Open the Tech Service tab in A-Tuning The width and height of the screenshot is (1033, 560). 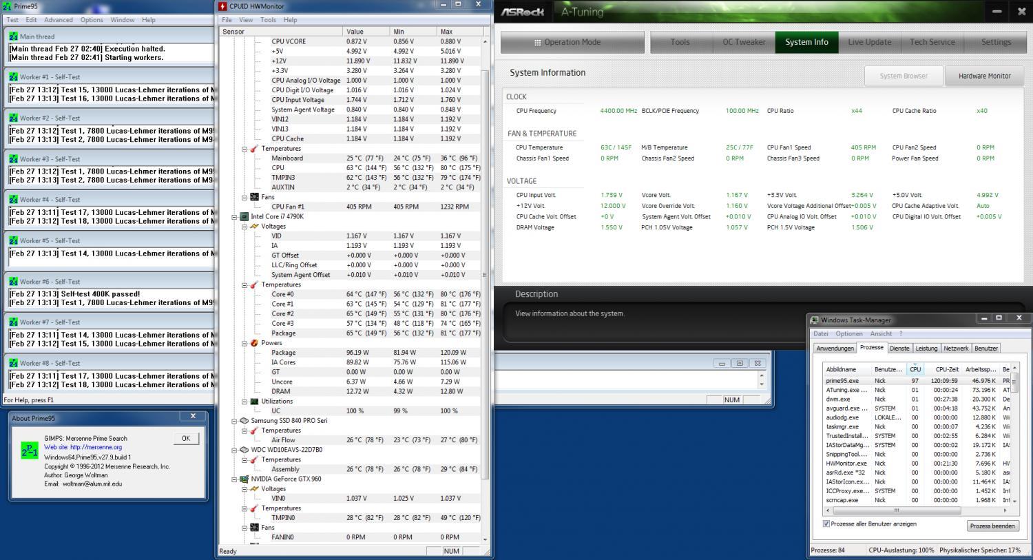932,42
